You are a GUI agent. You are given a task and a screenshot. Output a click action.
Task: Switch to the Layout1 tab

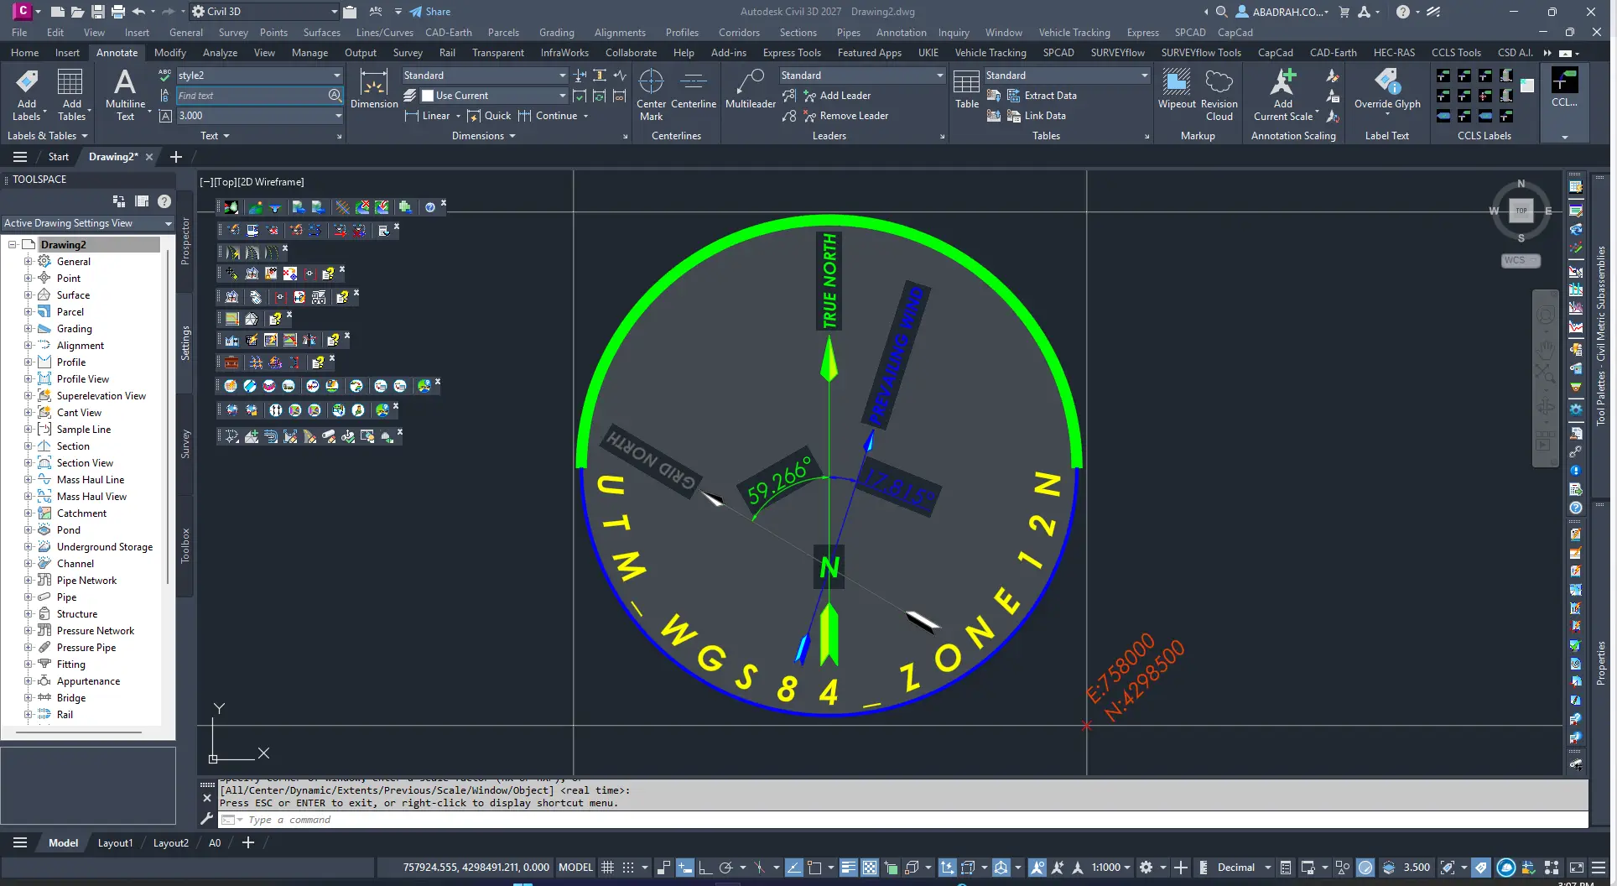[x=115, y=842]
